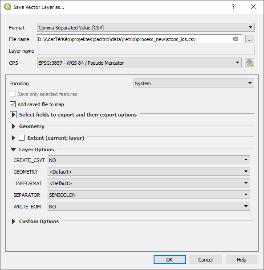Close the Save Vector Layer dialog
Image resolution: width=264 pixels, height=270 pixels.
tap(253, 7)
